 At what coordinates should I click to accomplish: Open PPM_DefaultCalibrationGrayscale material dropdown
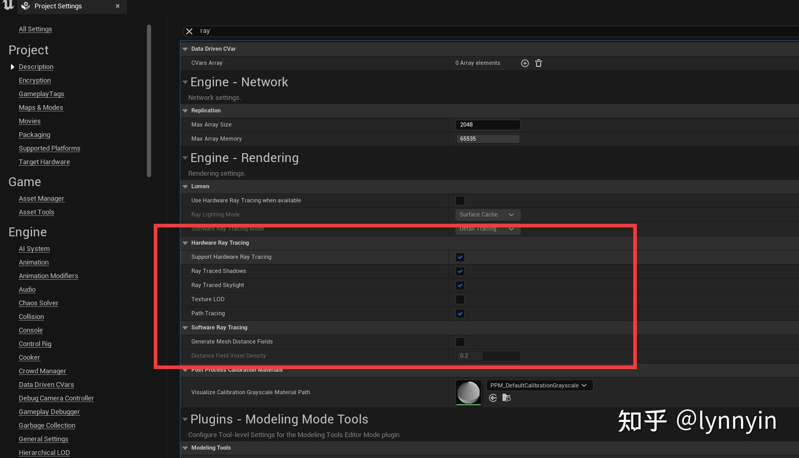(539, 385)
